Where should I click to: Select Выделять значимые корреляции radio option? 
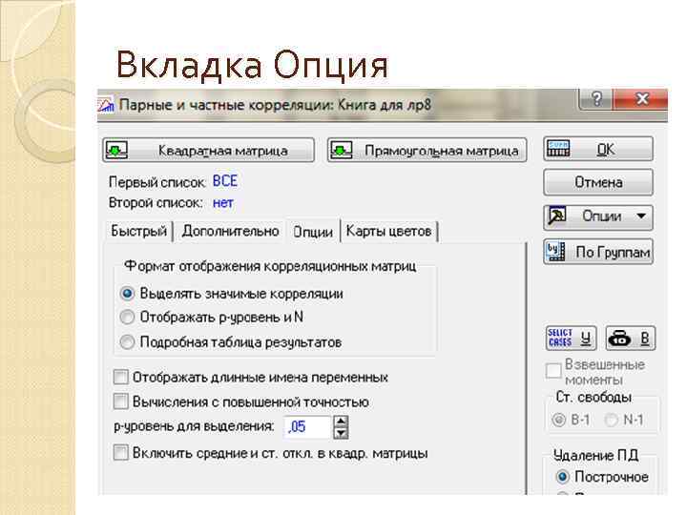coord(127,294)
